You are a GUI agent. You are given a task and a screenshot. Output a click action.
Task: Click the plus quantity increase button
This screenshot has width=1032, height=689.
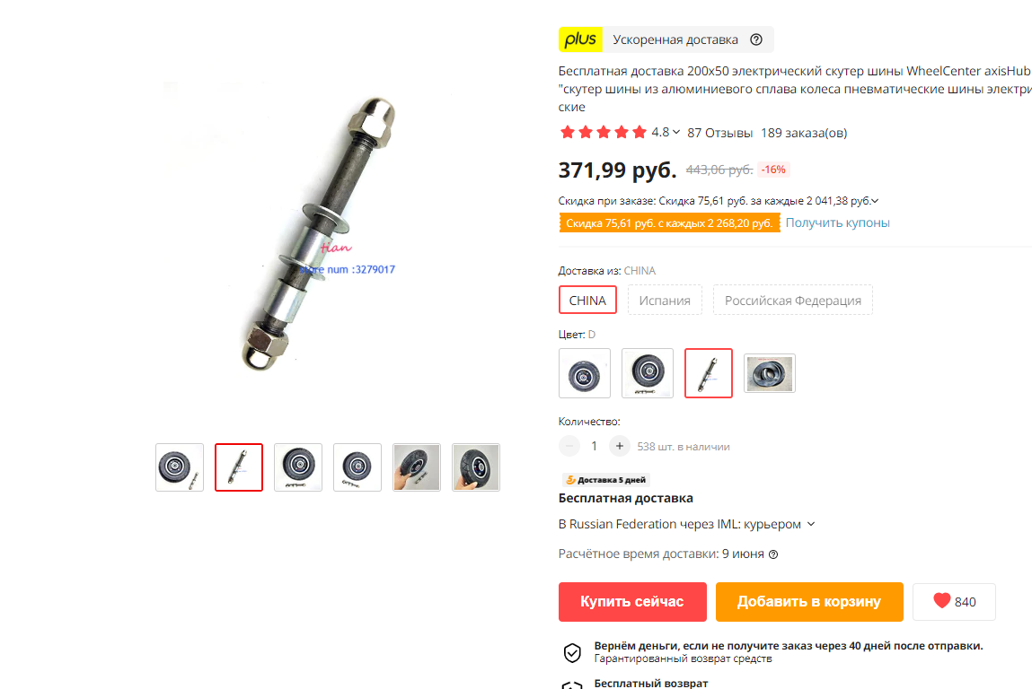click(620, 447)
